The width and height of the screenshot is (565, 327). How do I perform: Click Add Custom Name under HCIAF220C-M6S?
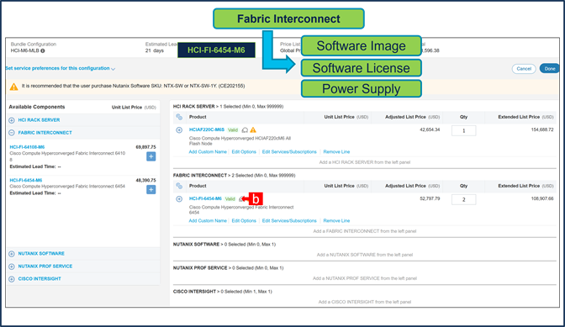[208, 152]
